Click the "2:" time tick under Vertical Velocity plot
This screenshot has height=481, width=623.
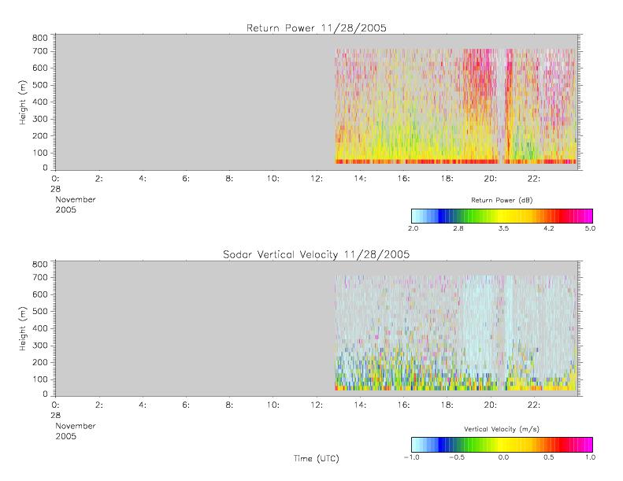99,405
